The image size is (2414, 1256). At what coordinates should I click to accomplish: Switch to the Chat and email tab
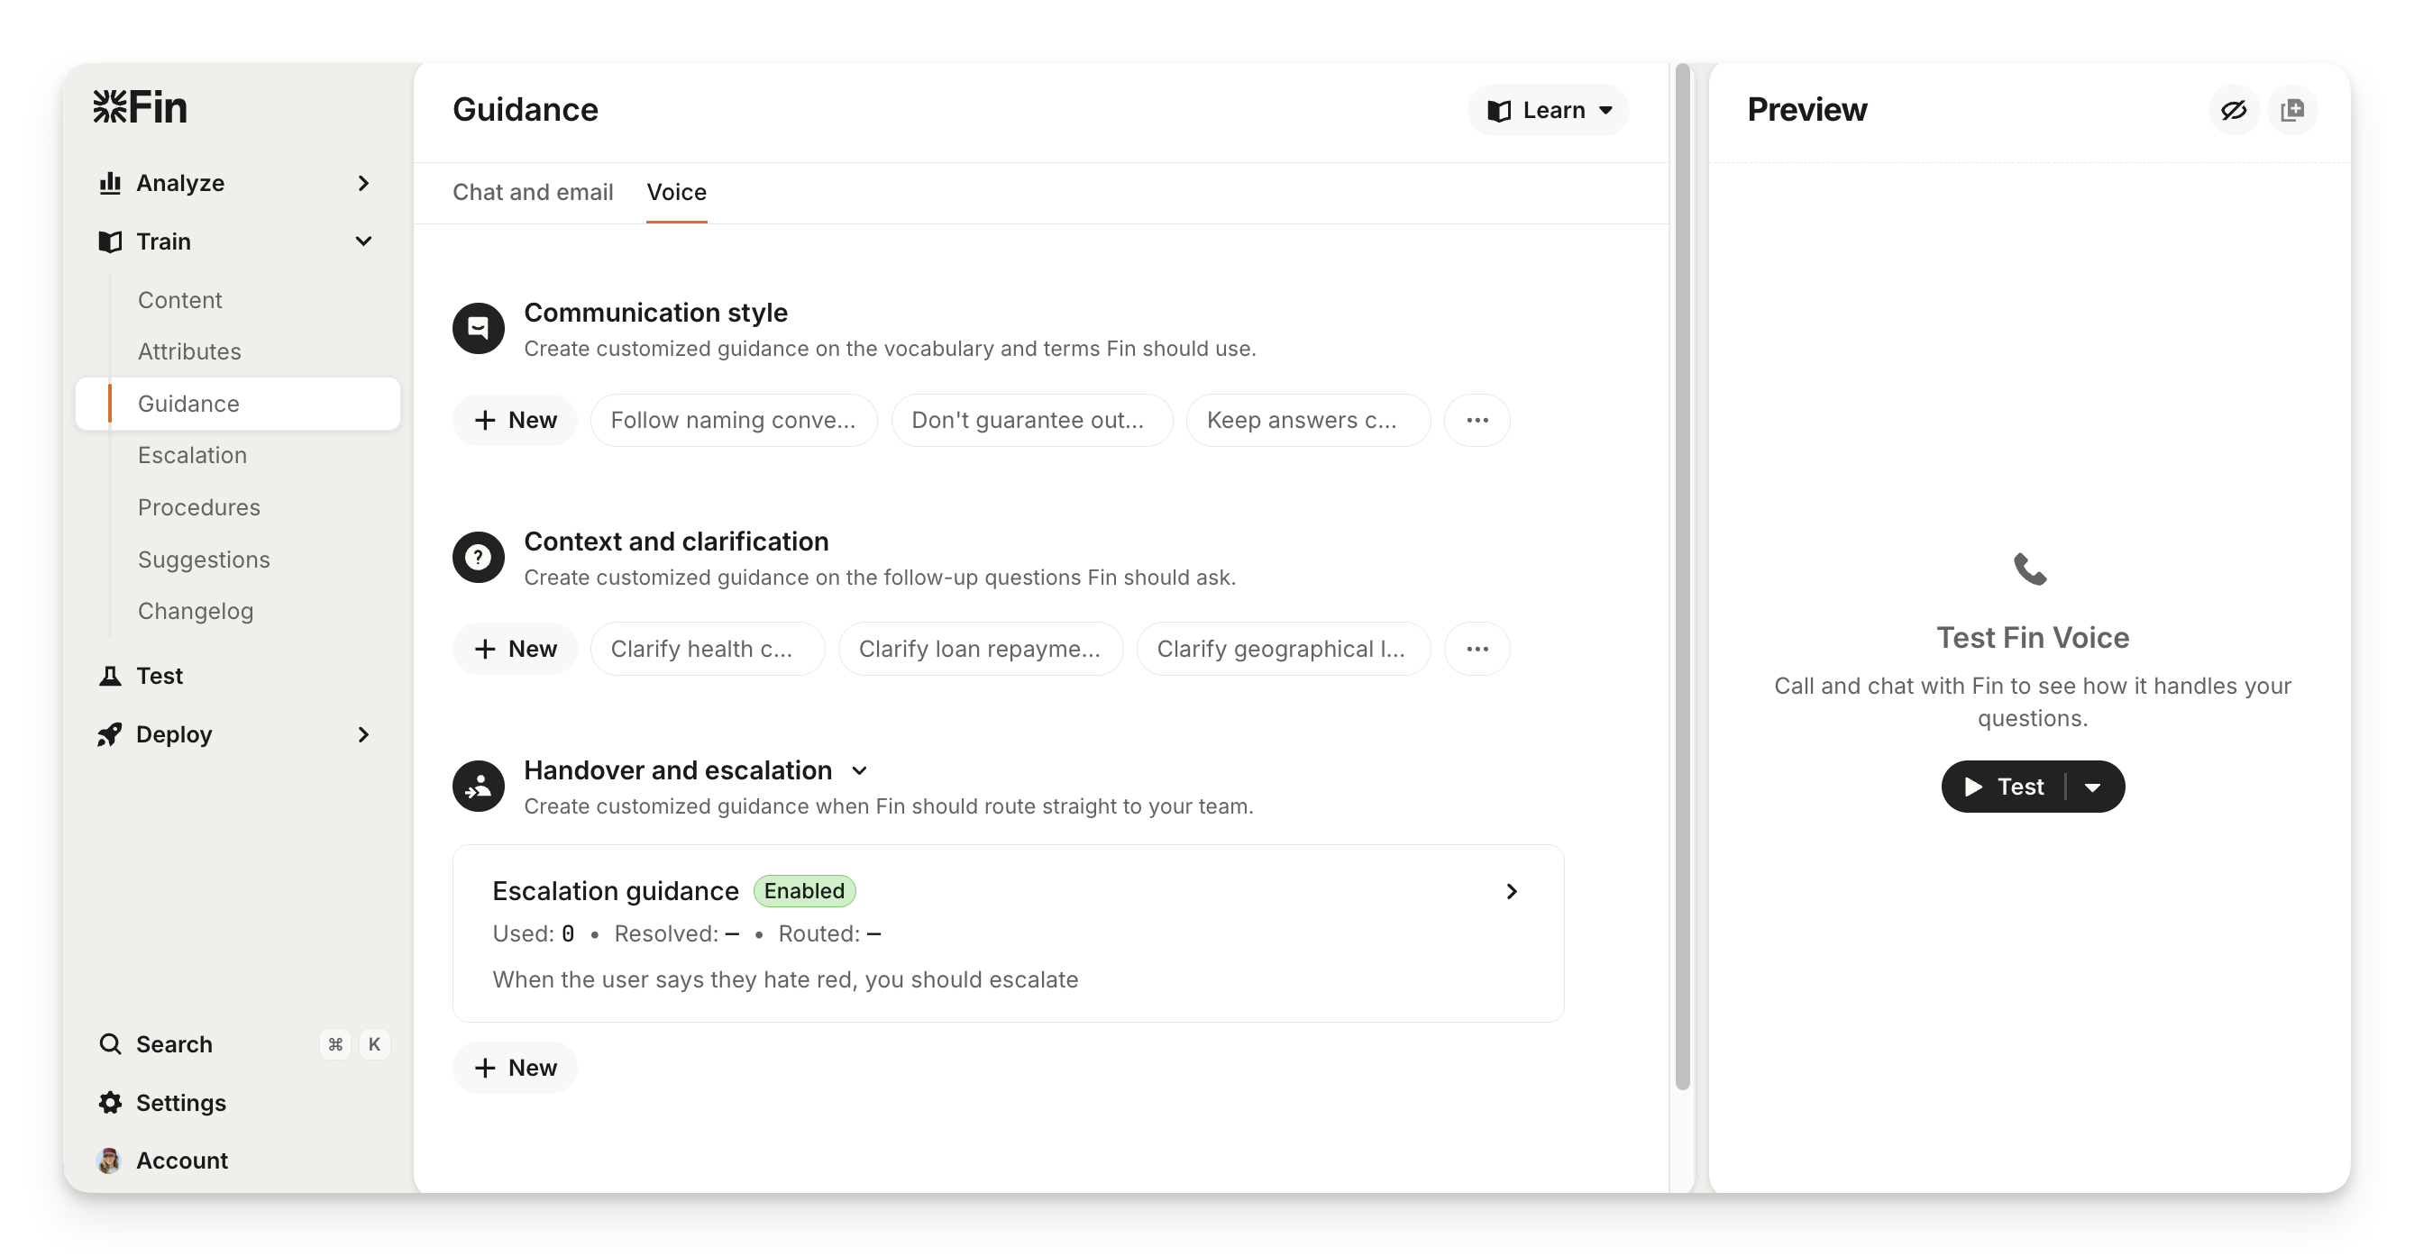pos(532,192)
